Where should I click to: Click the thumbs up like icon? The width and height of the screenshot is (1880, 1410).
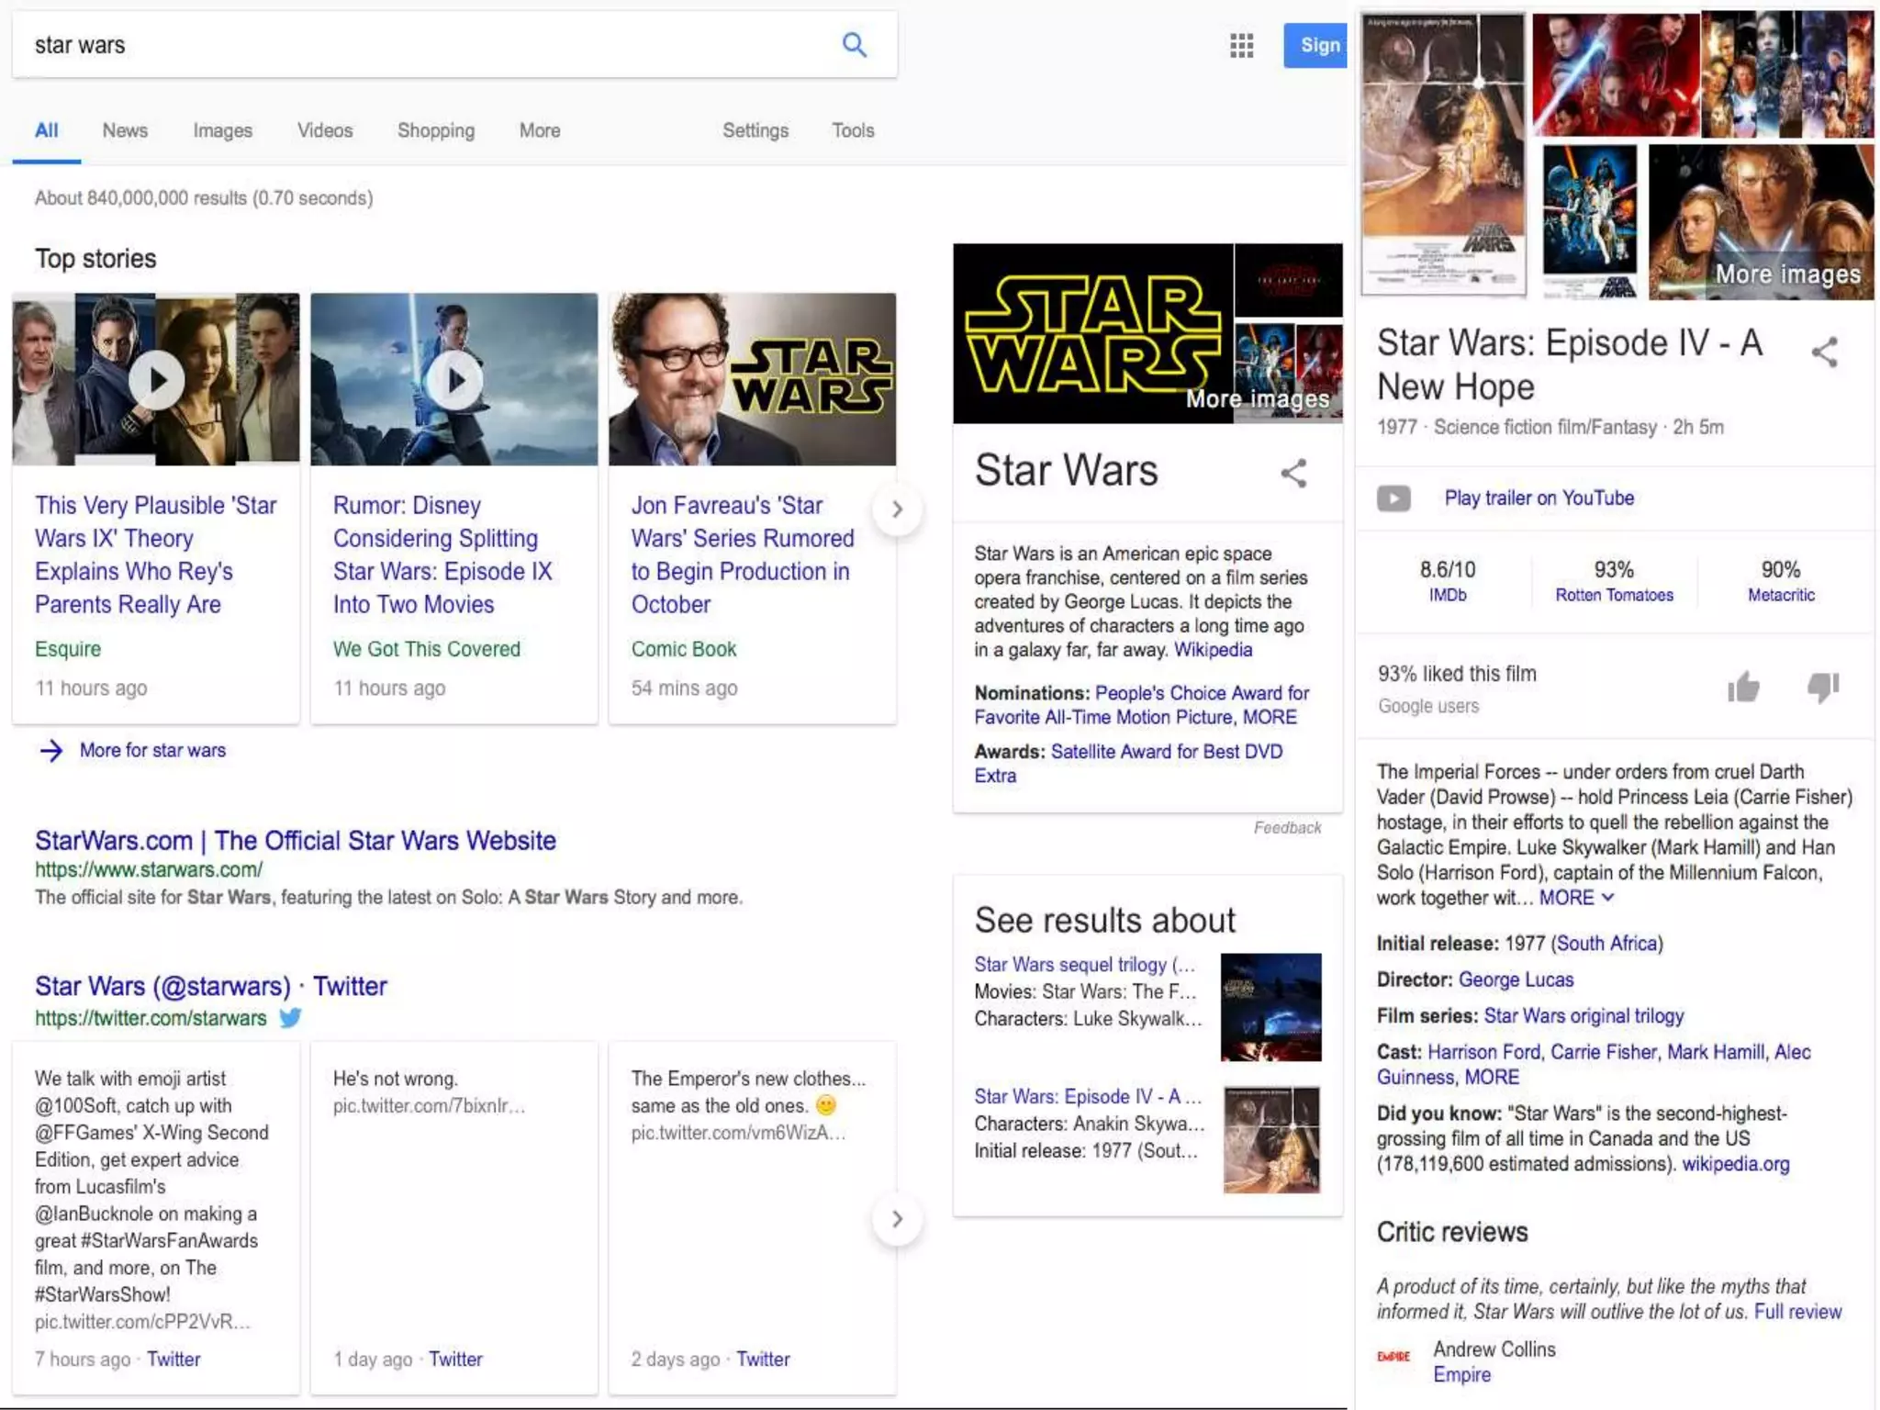coord(1742,687)
